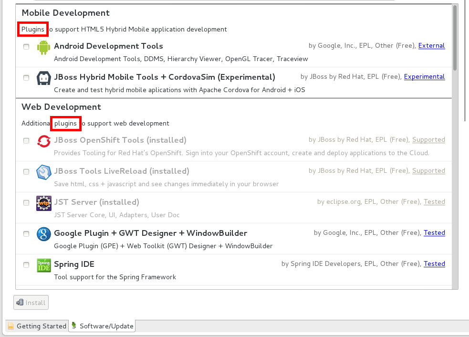Click the Getting Started tab icon

pyautogui.click(x=11, y=326)
